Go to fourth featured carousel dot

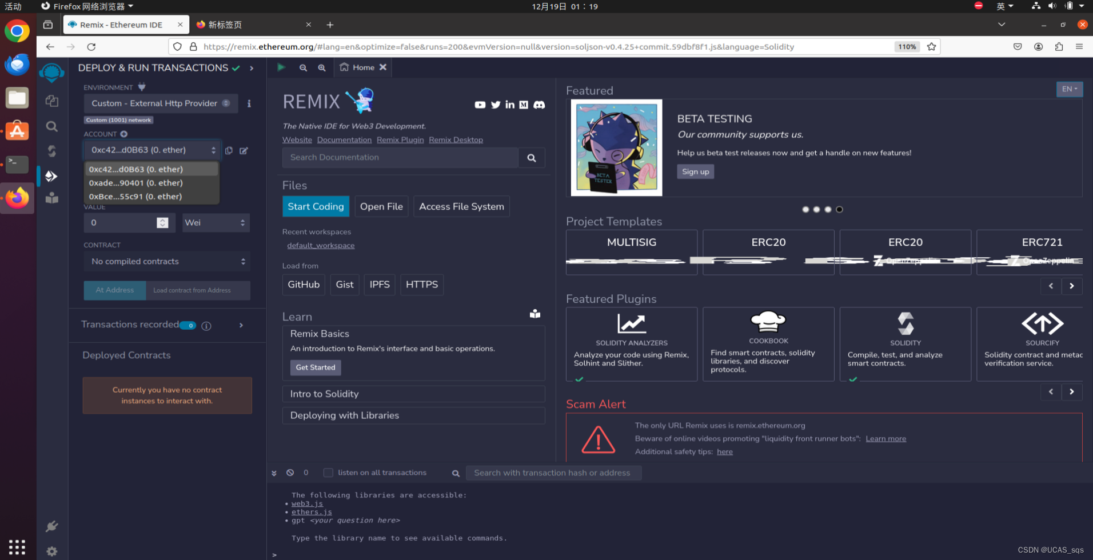tap(839, 210)
